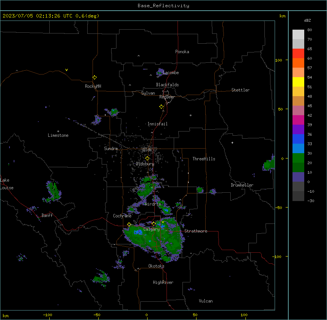
Task: Click the RedDeer label
Action: [x=167, y=97]
